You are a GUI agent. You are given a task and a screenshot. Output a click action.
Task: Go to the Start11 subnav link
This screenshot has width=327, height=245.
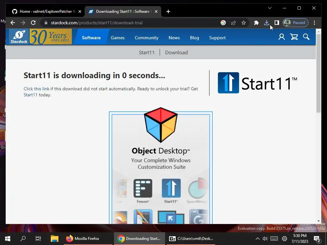pos(147,53)
